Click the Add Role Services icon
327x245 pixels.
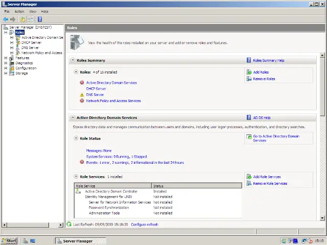(249, 177)
